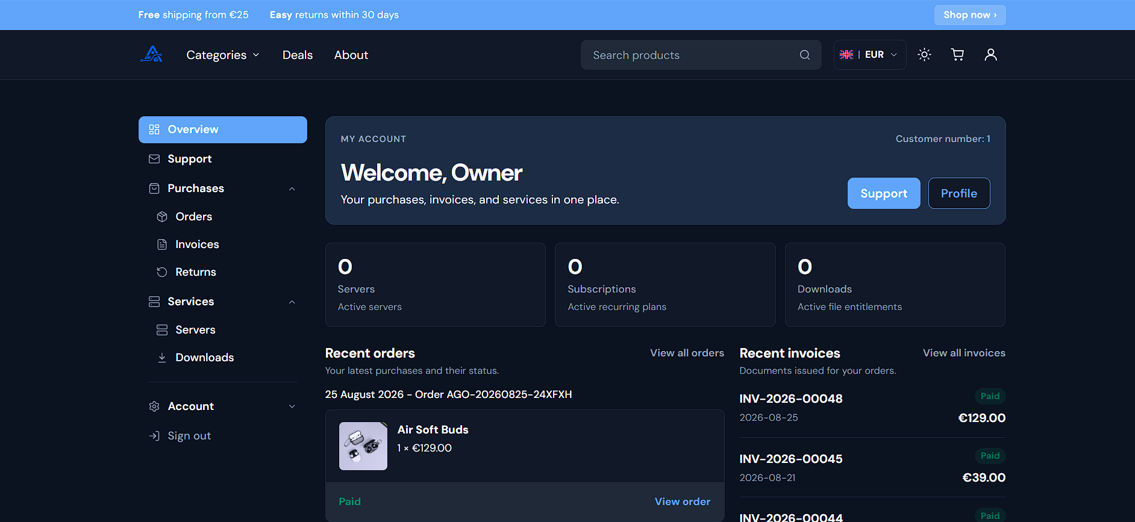Open the shopping cart icon
This screenshot has height=522, width=1135.
click(957, 55)
